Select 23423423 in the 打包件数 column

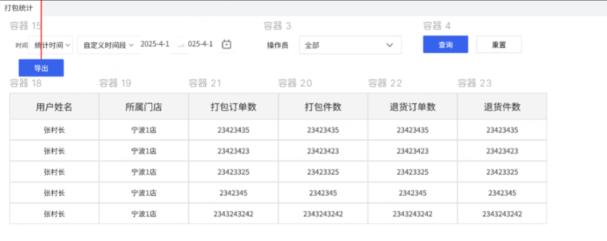click(x=323, y=151)
